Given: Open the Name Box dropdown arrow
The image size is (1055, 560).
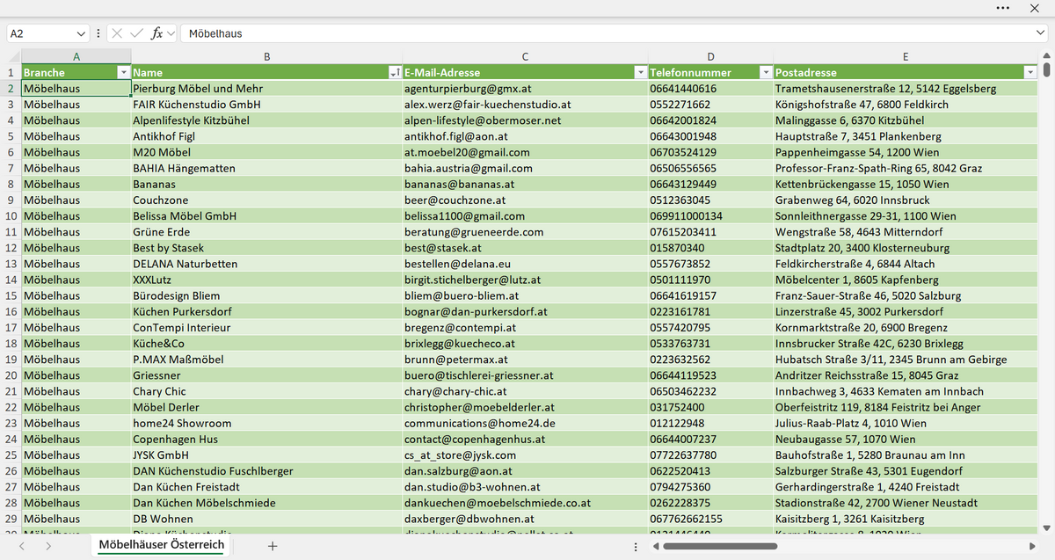Looking at the screenshot, I should coord(82,33).
